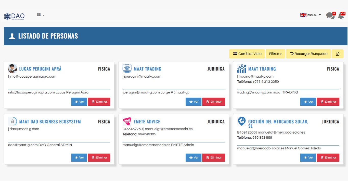Open the Gestión del Mercados Solar, SL link
The image size is (348, 181).
pyautogui.click(x=278, y=124)
